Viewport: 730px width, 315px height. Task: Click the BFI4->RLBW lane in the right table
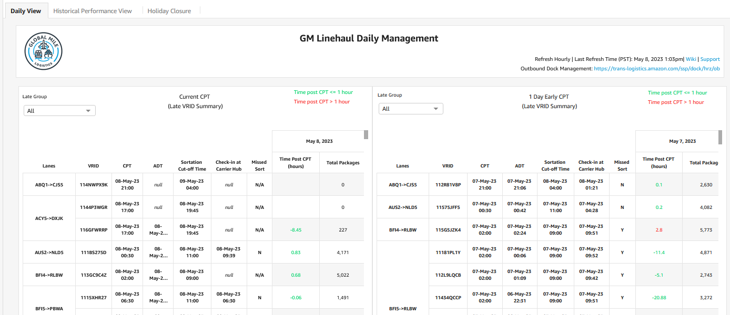[x=402, y=229]
